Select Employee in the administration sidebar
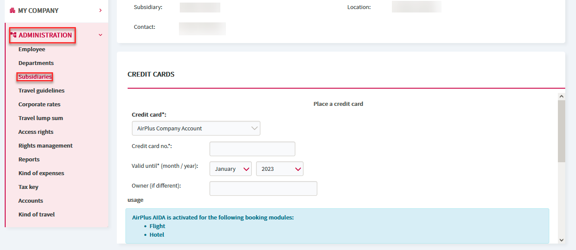Image resolution: width=576 pixels, height=250 pixels. tap(31, 49)
